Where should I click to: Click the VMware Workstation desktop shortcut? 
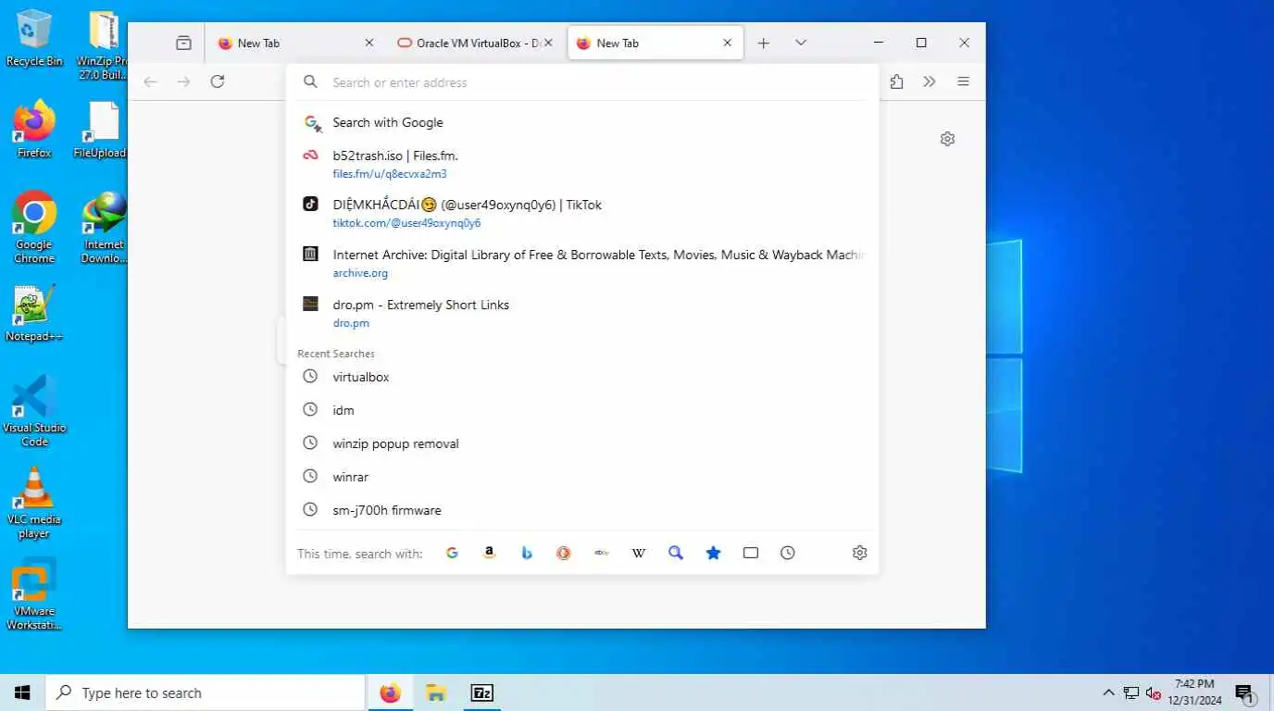pos(34,594)
